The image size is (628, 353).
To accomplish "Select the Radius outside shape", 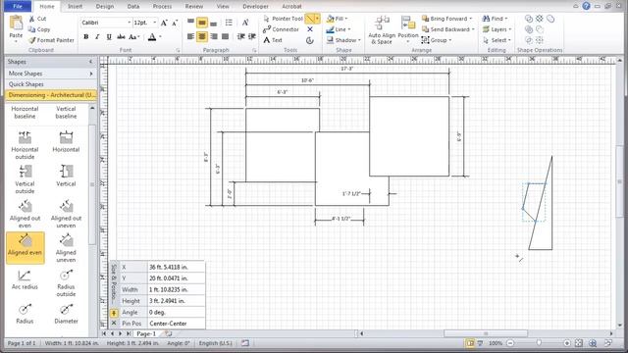I will [x=66, y=282].
